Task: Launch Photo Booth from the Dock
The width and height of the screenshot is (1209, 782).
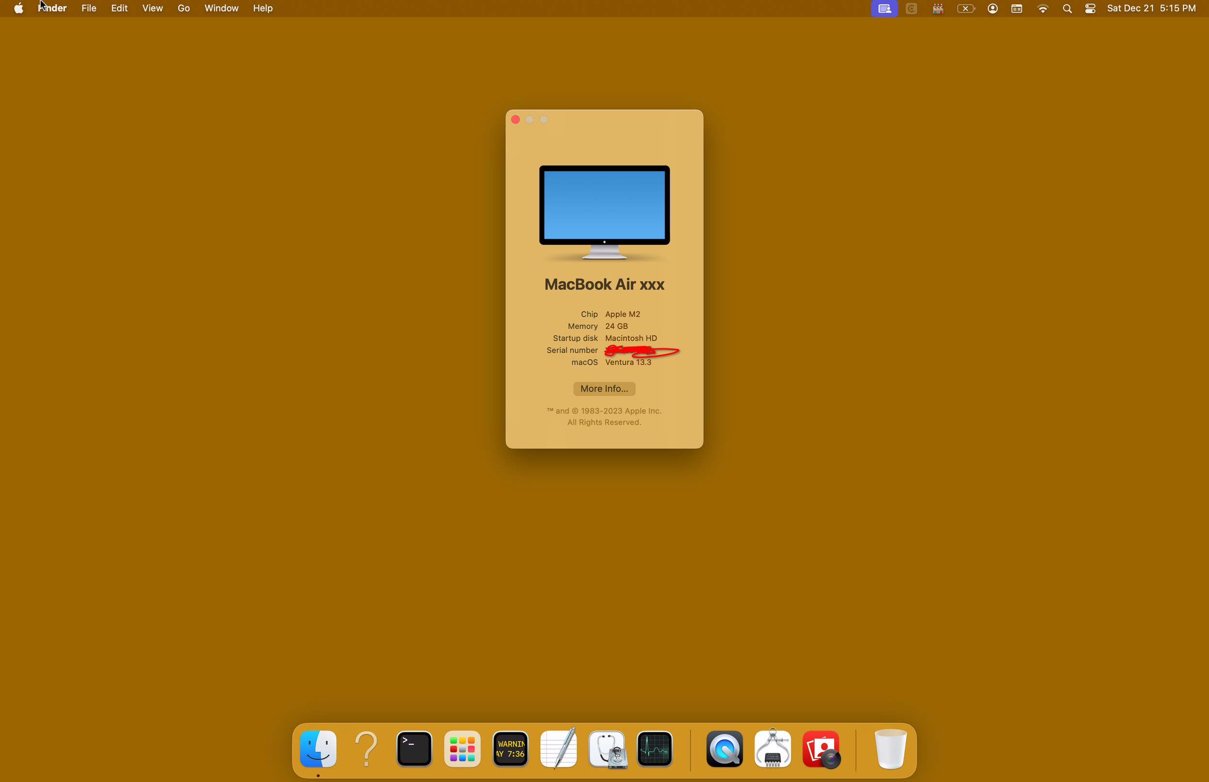Action: coord(822,749)
